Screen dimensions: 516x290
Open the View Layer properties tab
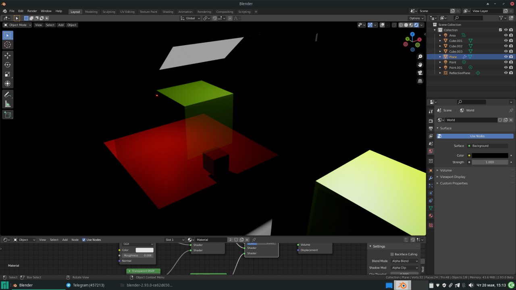click(431, 136)
